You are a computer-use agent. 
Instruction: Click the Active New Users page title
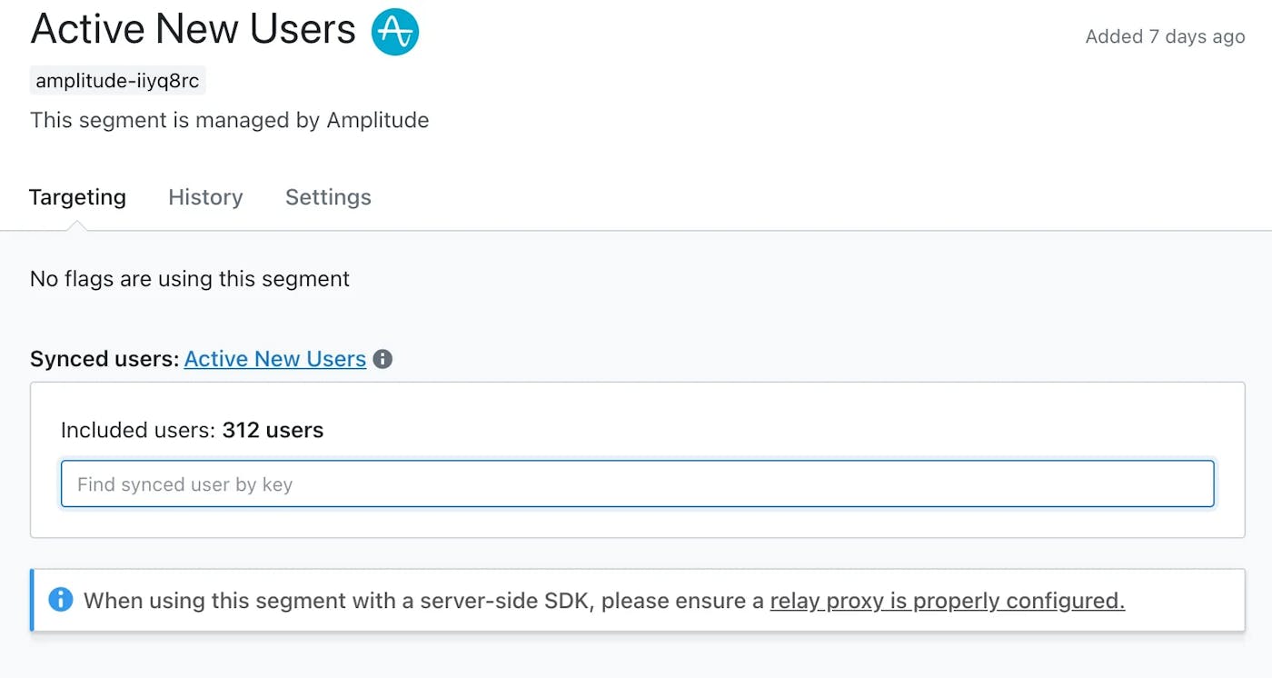click(193, 30)
